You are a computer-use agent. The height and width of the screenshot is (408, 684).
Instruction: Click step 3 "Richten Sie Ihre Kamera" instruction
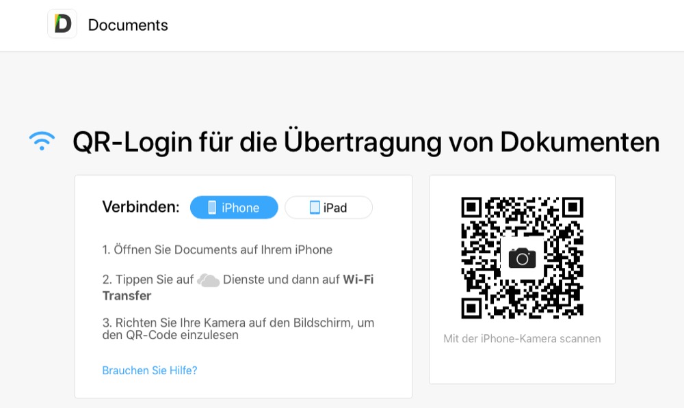pyautogui.click(x=238, y=328)
